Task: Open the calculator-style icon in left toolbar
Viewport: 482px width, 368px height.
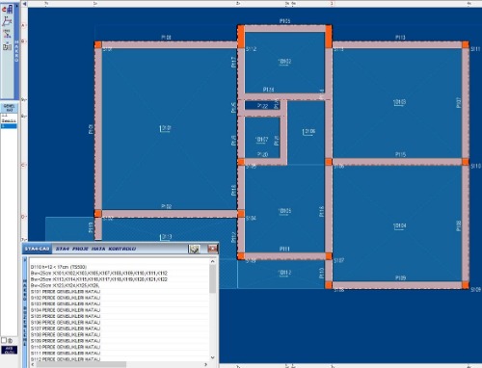Action: pos(7,46)
